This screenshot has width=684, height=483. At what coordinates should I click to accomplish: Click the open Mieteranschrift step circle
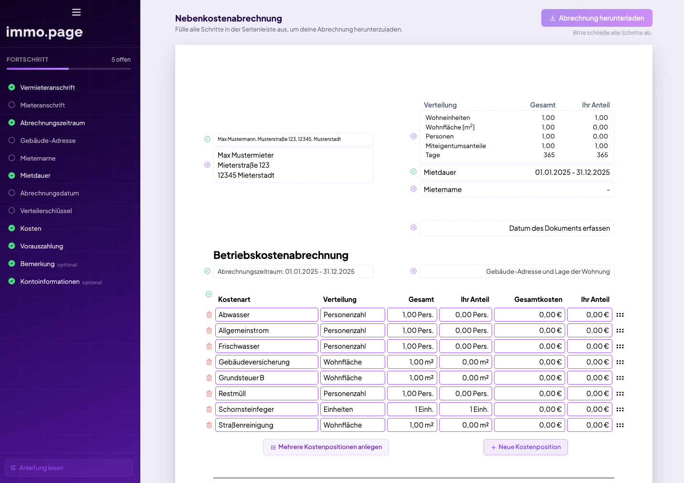click(11, 105)
